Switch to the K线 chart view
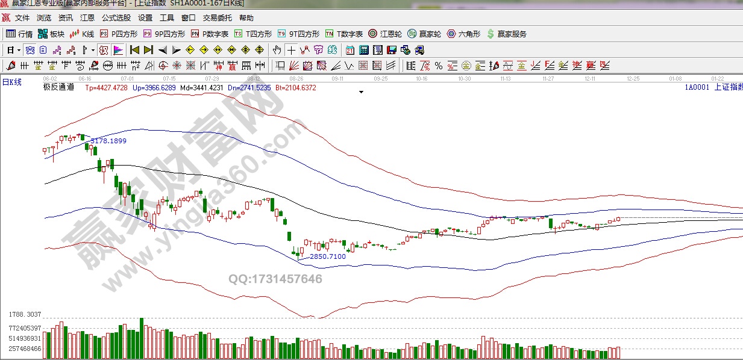Image resolution: width=743 pixels, height=360 pixels. click(82, 34)
